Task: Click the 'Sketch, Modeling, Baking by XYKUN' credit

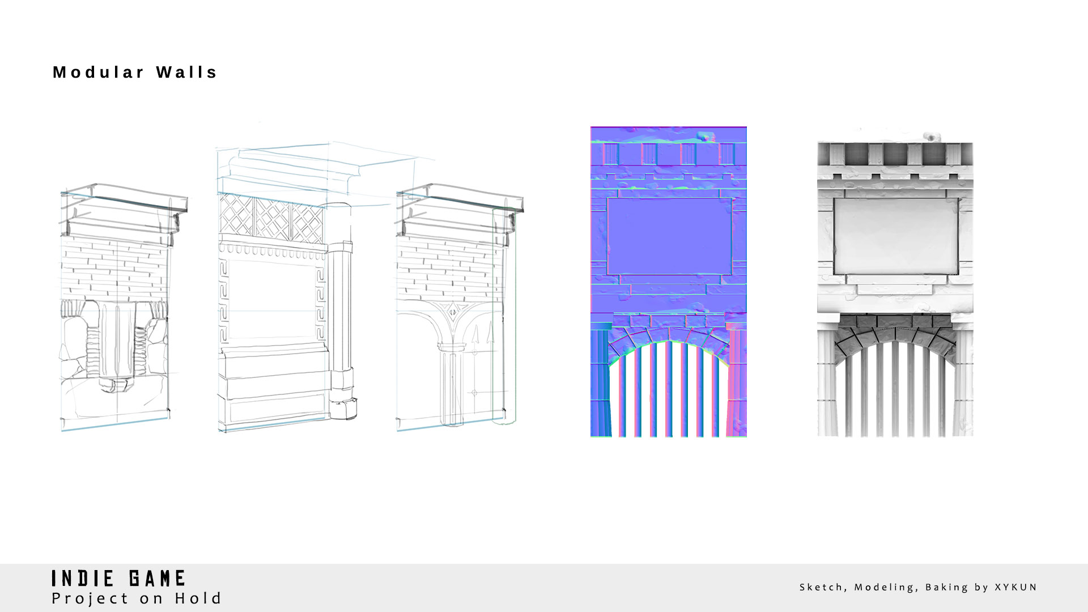Action: [x=918, y=587]
